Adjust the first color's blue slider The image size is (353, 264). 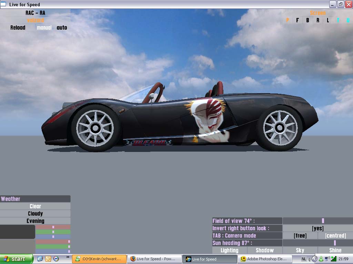tap(53, 236)
